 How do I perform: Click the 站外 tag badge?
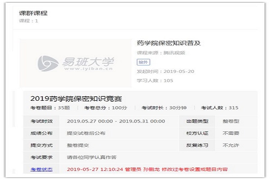pos(142,62)
